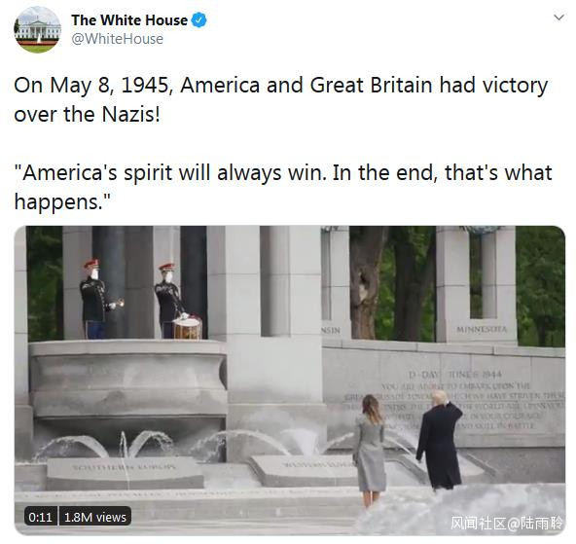Click the May 8, 1945 tweet text

[x=281, y=99]
